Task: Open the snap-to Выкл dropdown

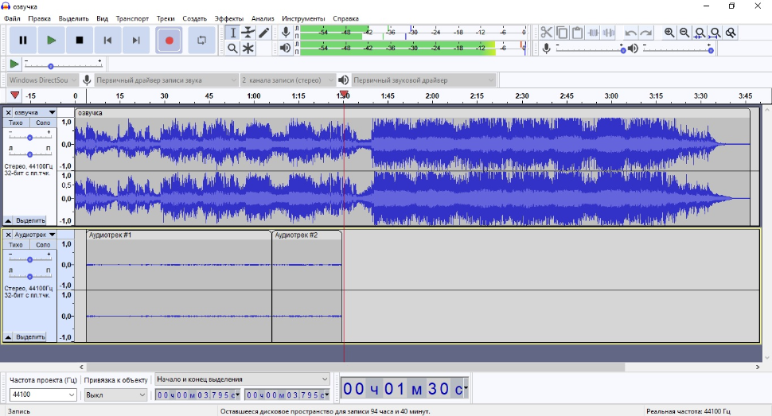Action: (115, 395)
